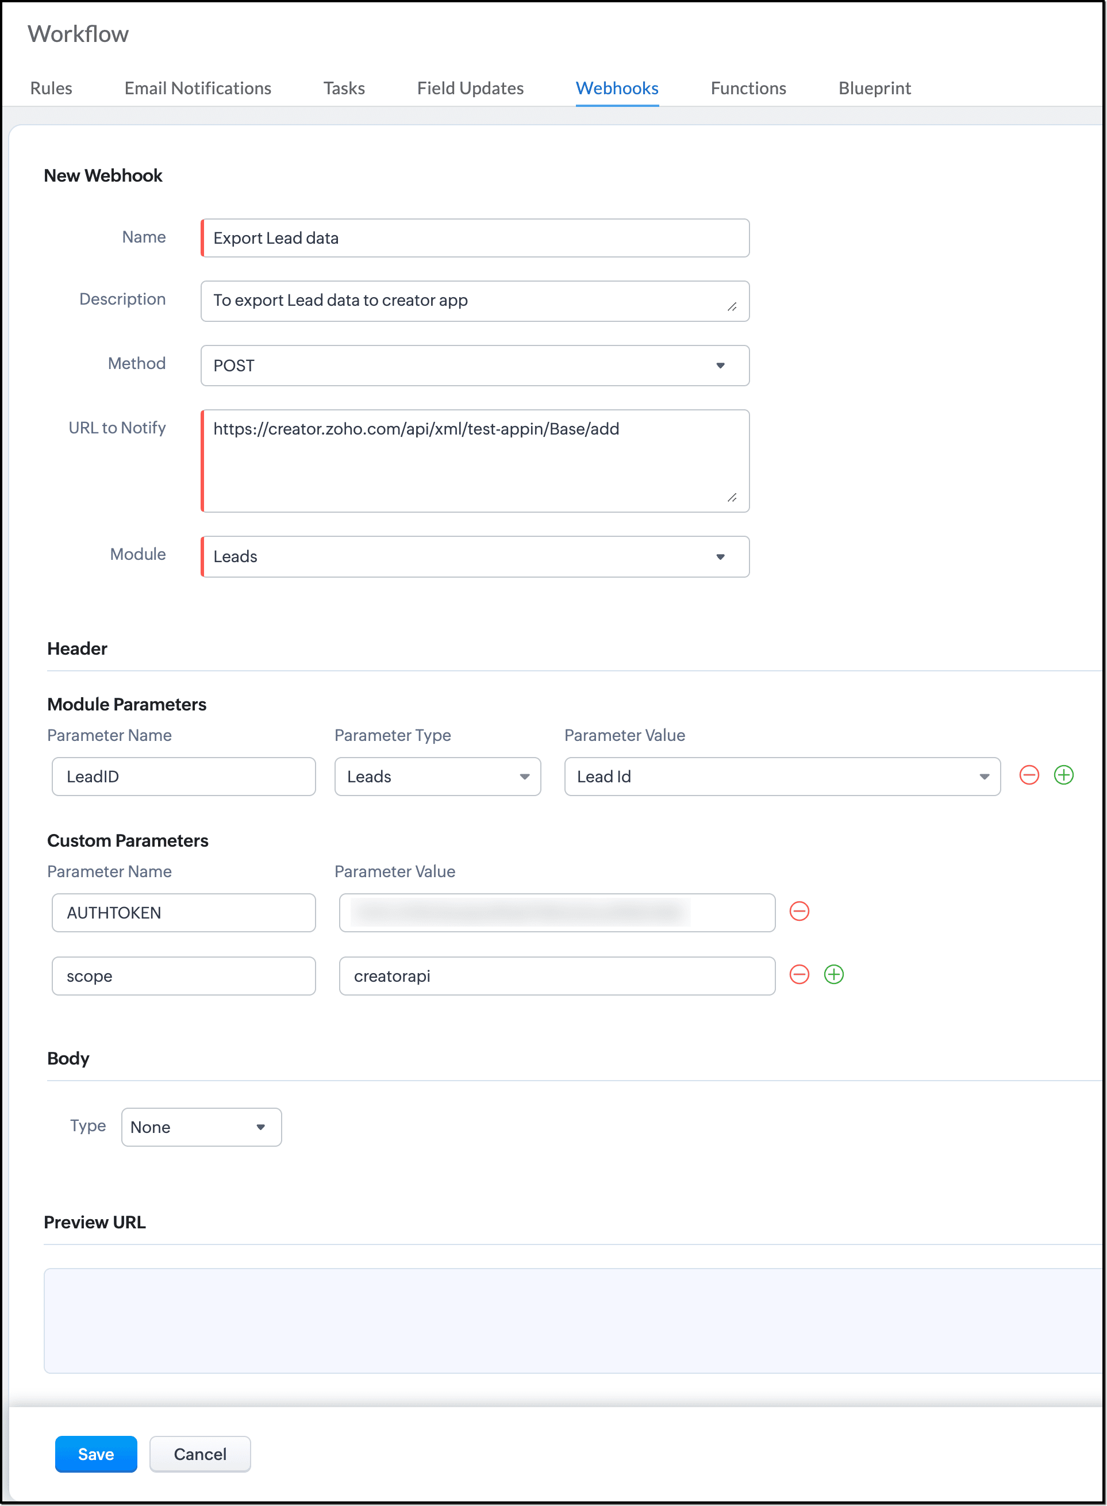Add another custom parameter row
Image resolution: width=1107 pixels, height=1506 pixels.
coord(833,974)
